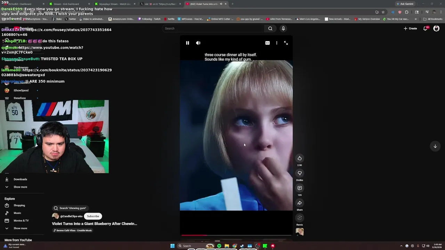Like the Short with thumbs up
445x250 pixels.
pos(300,158)
